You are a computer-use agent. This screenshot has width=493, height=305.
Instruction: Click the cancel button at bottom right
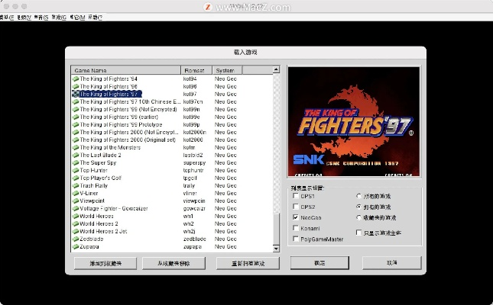[391, 262]
